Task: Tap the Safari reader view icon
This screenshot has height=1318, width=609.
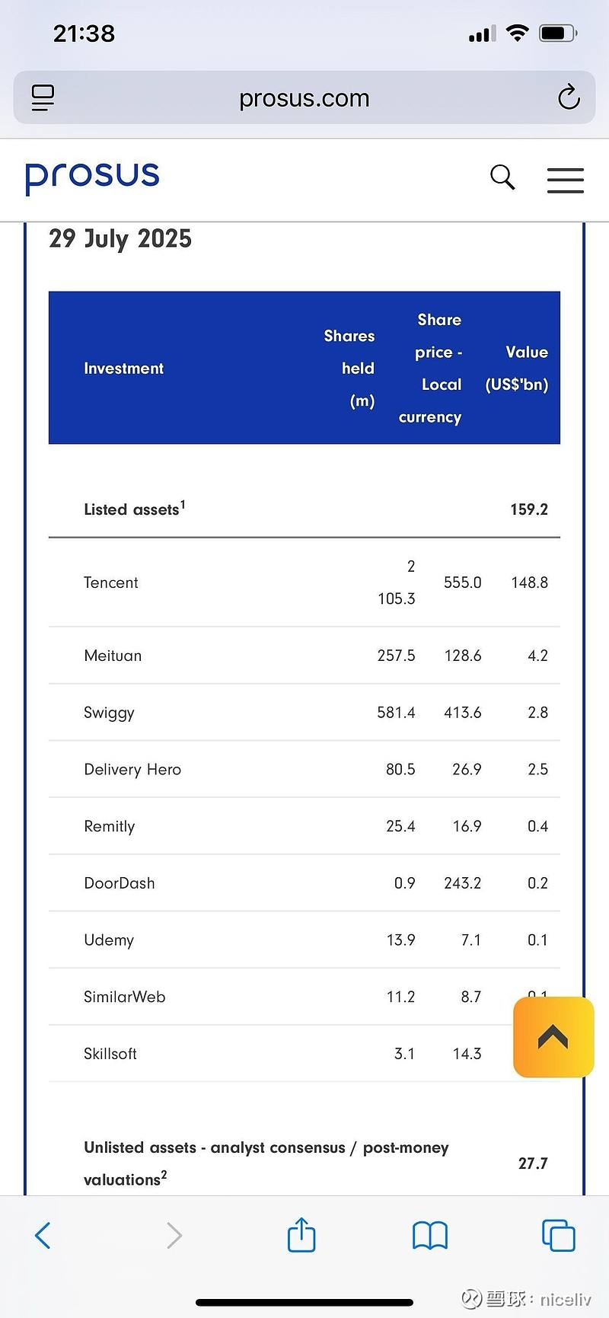Action: [42, 97]
